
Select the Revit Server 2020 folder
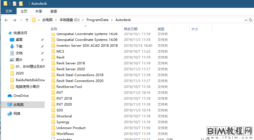(71, 69)
